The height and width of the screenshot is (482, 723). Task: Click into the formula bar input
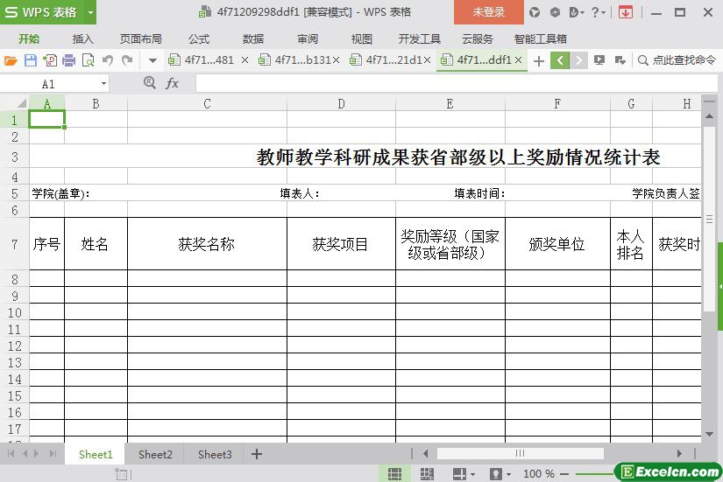pyautogui.click(x=457, y=84)
